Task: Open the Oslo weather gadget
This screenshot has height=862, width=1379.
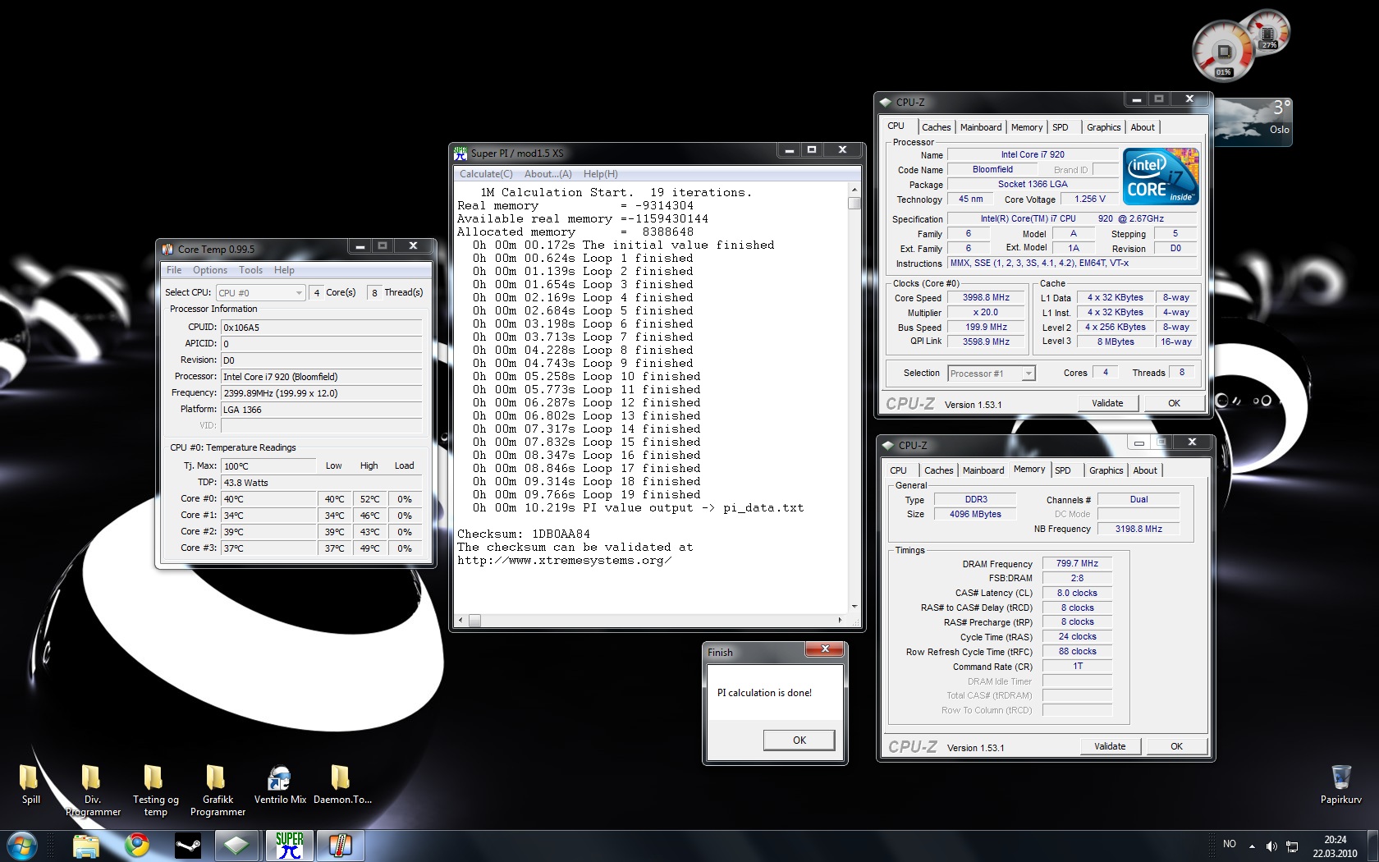Action: tap(1253, 122)
